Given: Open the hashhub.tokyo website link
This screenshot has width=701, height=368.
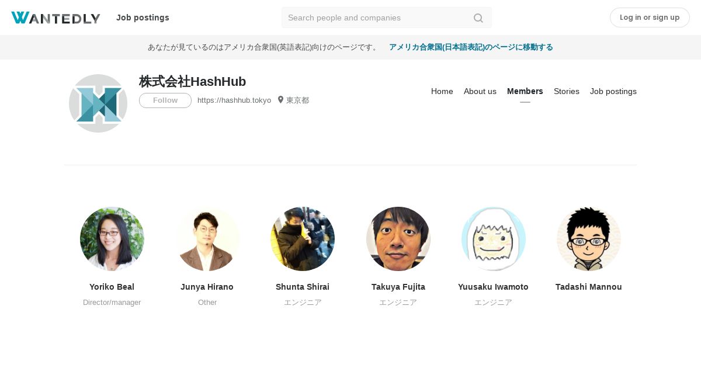Looking at the screenshot, I should [234, 100].
